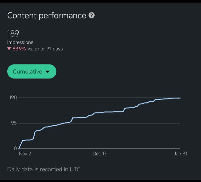The height and width of the screenshot is (182, 201).
Task: Select the Content performance heading
Action: click(46, 15)
